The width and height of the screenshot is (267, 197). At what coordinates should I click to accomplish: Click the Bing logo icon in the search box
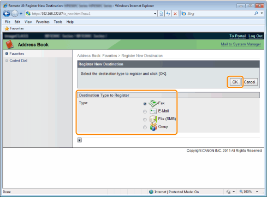click(184, 14)
